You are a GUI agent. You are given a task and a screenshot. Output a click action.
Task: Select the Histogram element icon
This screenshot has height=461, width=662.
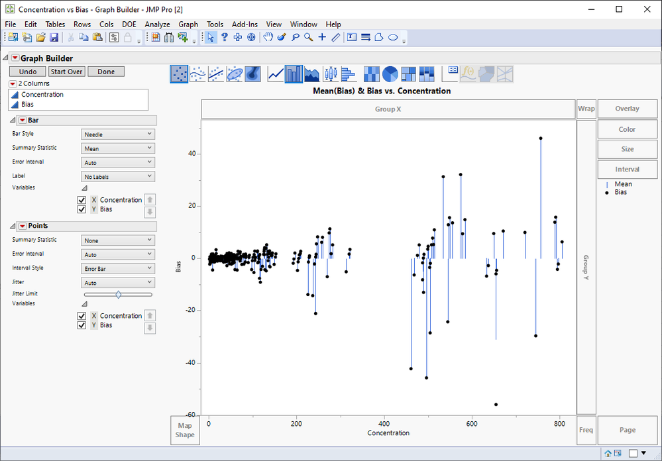(x=347, y=74)
